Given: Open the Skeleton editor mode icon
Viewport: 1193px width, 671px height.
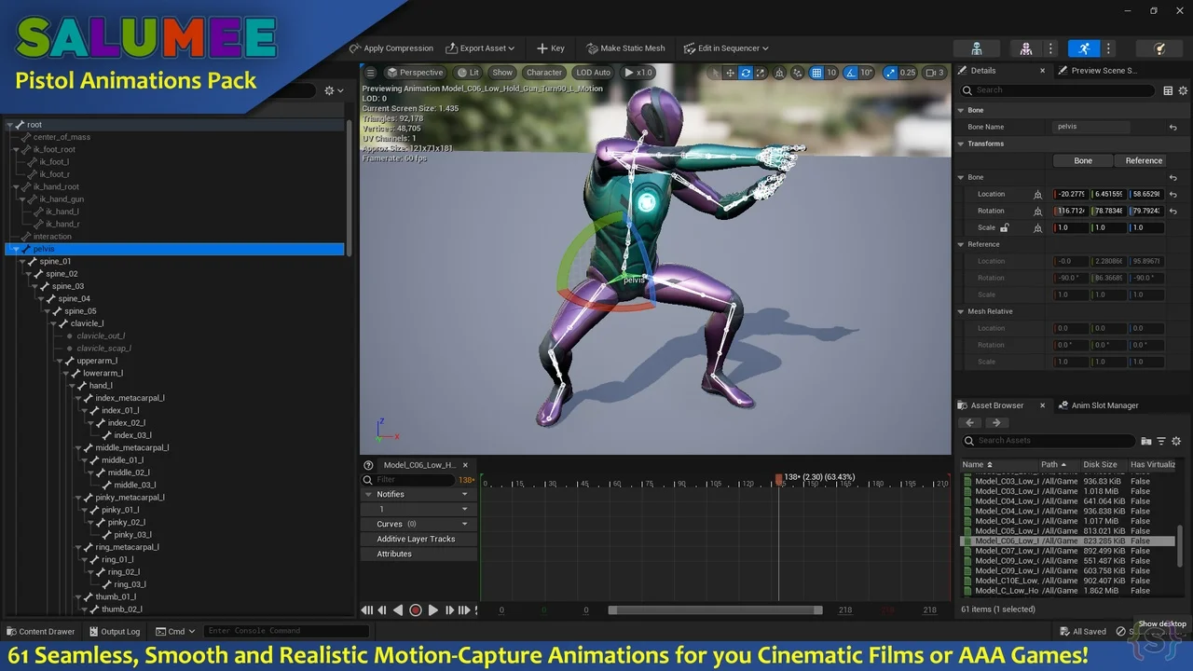Looking at the screenshot, I should (976, 48).
